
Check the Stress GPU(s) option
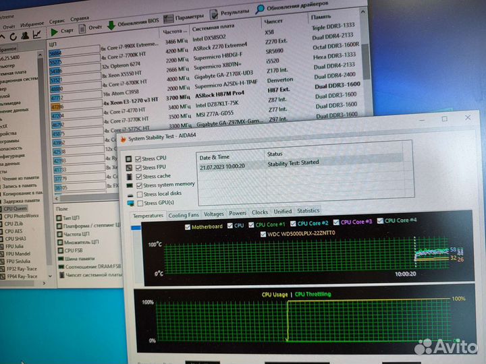[140, 204]
